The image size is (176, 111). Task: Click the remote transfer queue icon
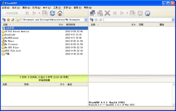click(x=133, y=13)
